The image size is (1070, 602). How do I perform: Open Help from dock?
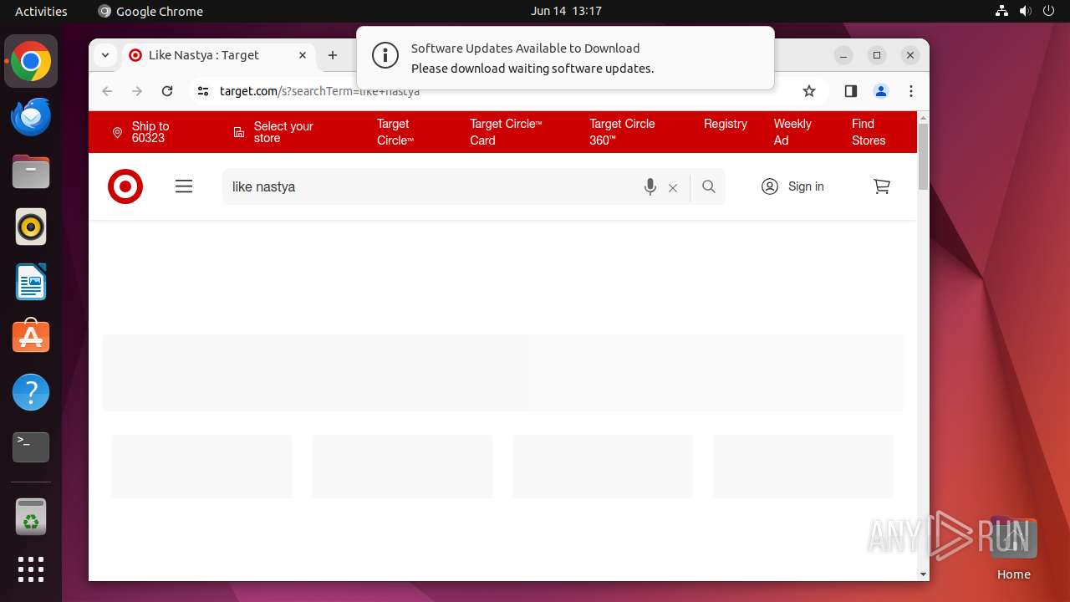(31, 392)
